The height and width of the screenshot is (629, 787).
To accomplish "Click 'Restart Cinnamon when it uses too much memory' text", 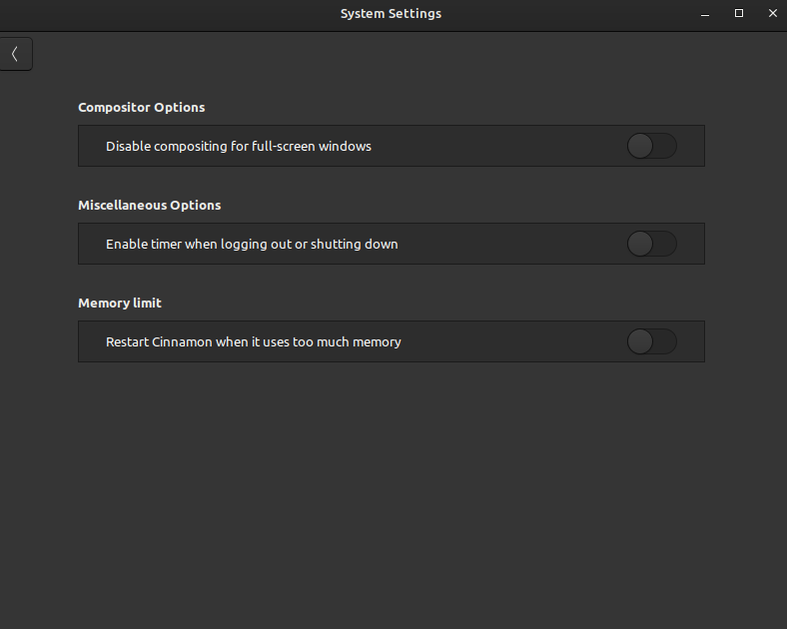I will [253, 342].
